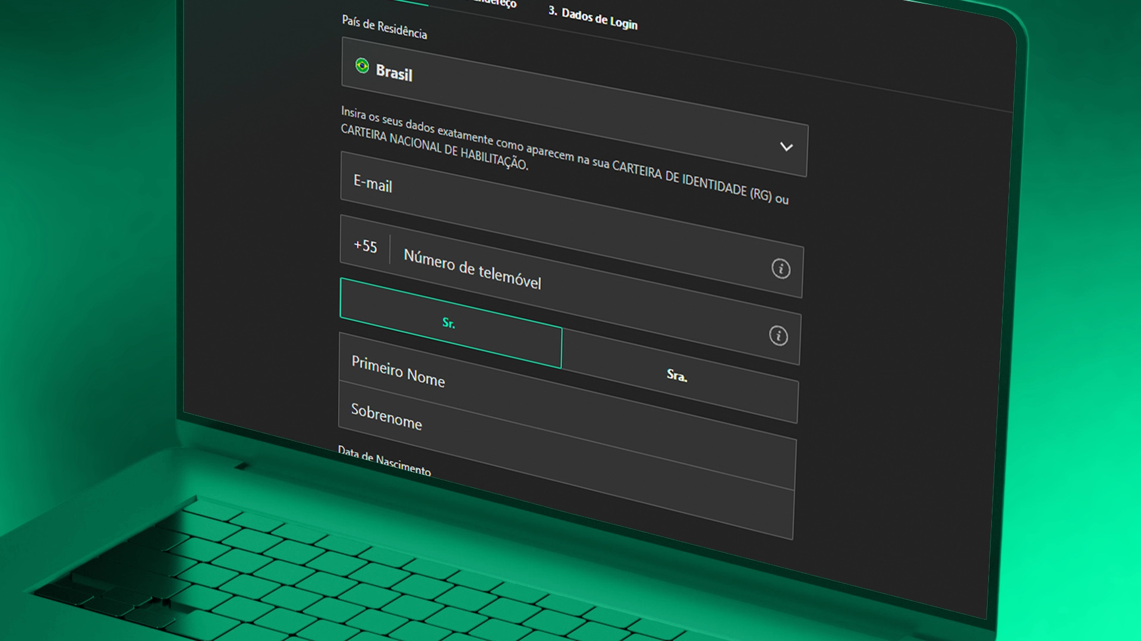
Task: Focus the Sobrenome input field
Action: 566,460
